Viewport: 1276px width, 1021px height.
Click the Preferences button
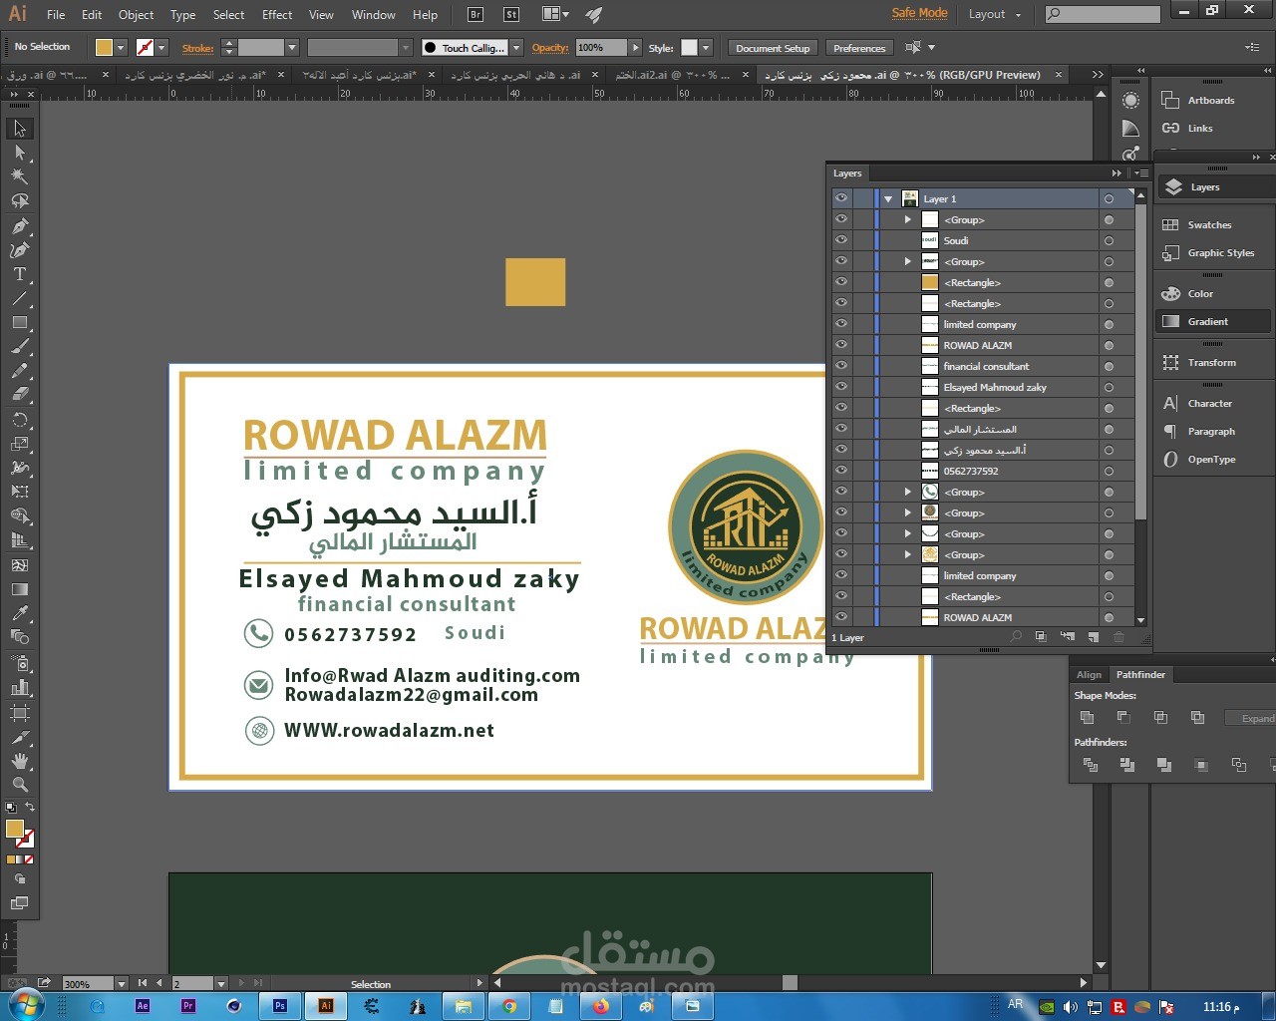858,48
